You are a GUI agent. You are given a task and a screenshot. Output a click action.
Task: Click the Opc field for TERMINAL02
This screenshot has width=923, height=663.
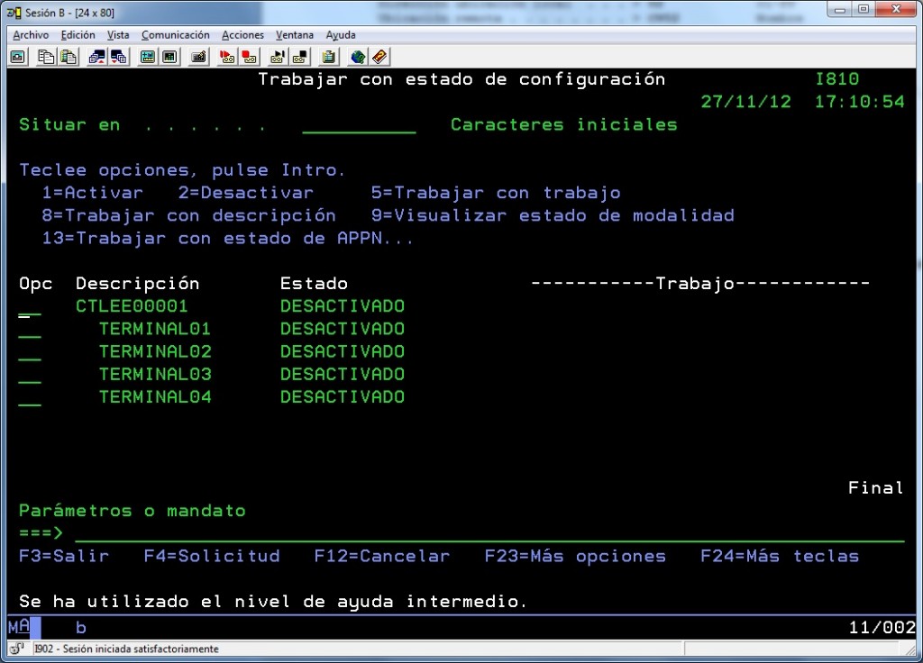(x=30, y=352)
